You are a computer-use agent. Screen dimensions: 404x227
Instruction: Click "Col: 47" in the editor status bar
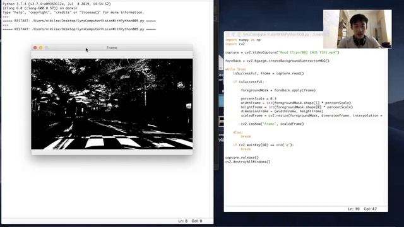pyautogui.click(x=371, y=209)
